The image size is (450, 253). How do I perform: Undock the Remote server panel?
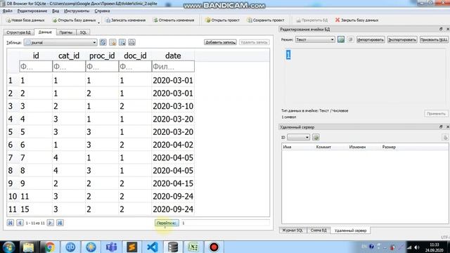tap(441, 126)
